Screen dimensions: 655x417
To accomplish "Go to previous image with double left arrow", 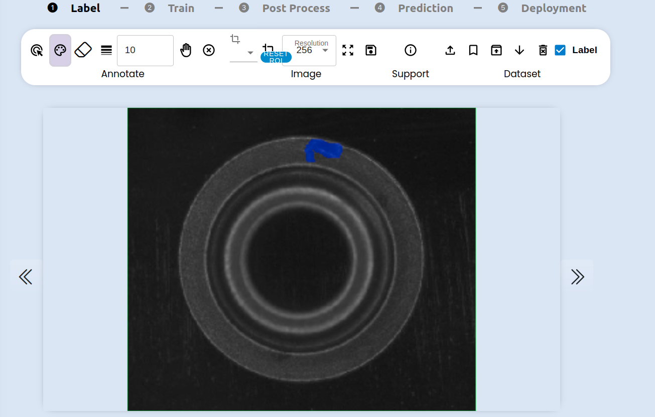I will tap(26, 277).
